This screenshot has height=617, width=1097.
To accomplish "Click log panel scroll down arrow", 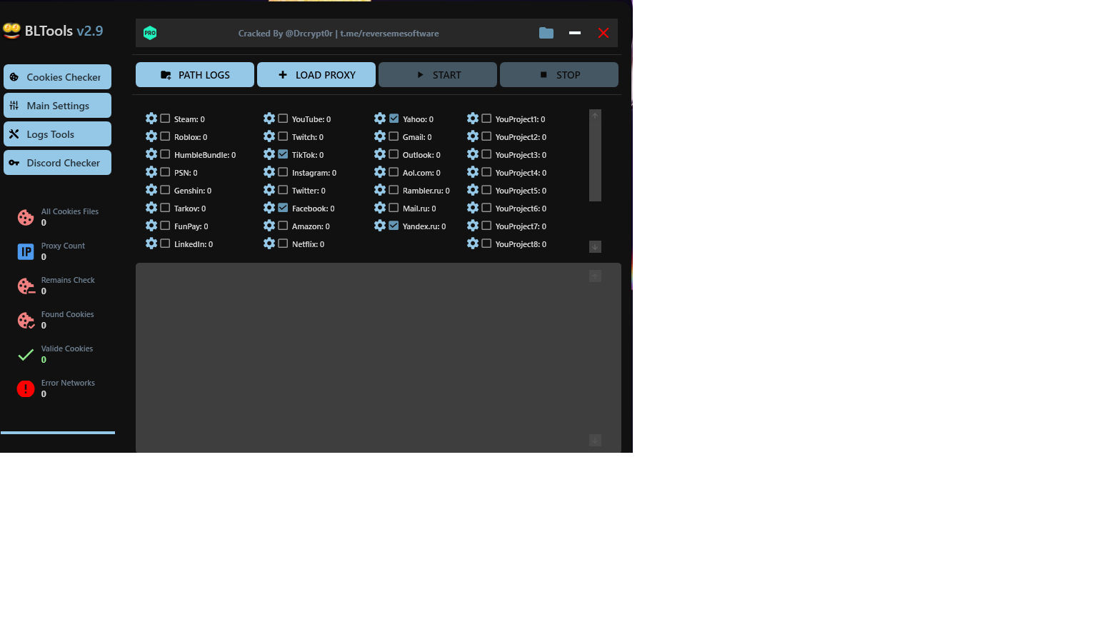I will coord(595,441).
